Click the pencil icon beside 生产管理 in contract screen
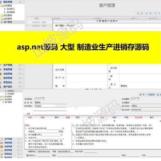The height and width of the screenshot is (161, 161). click(1, 139)
